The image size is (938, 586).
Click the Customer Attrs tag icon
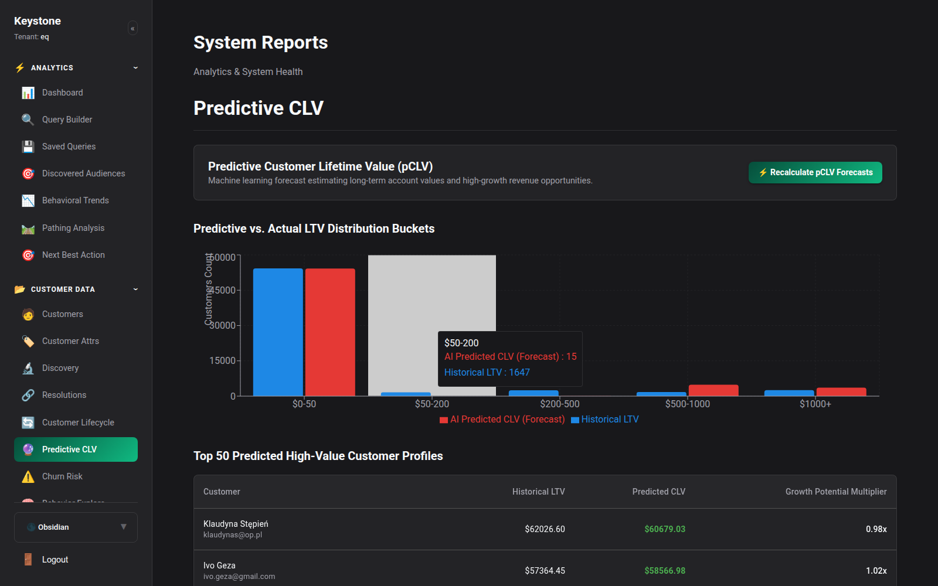tap(28, 341)
